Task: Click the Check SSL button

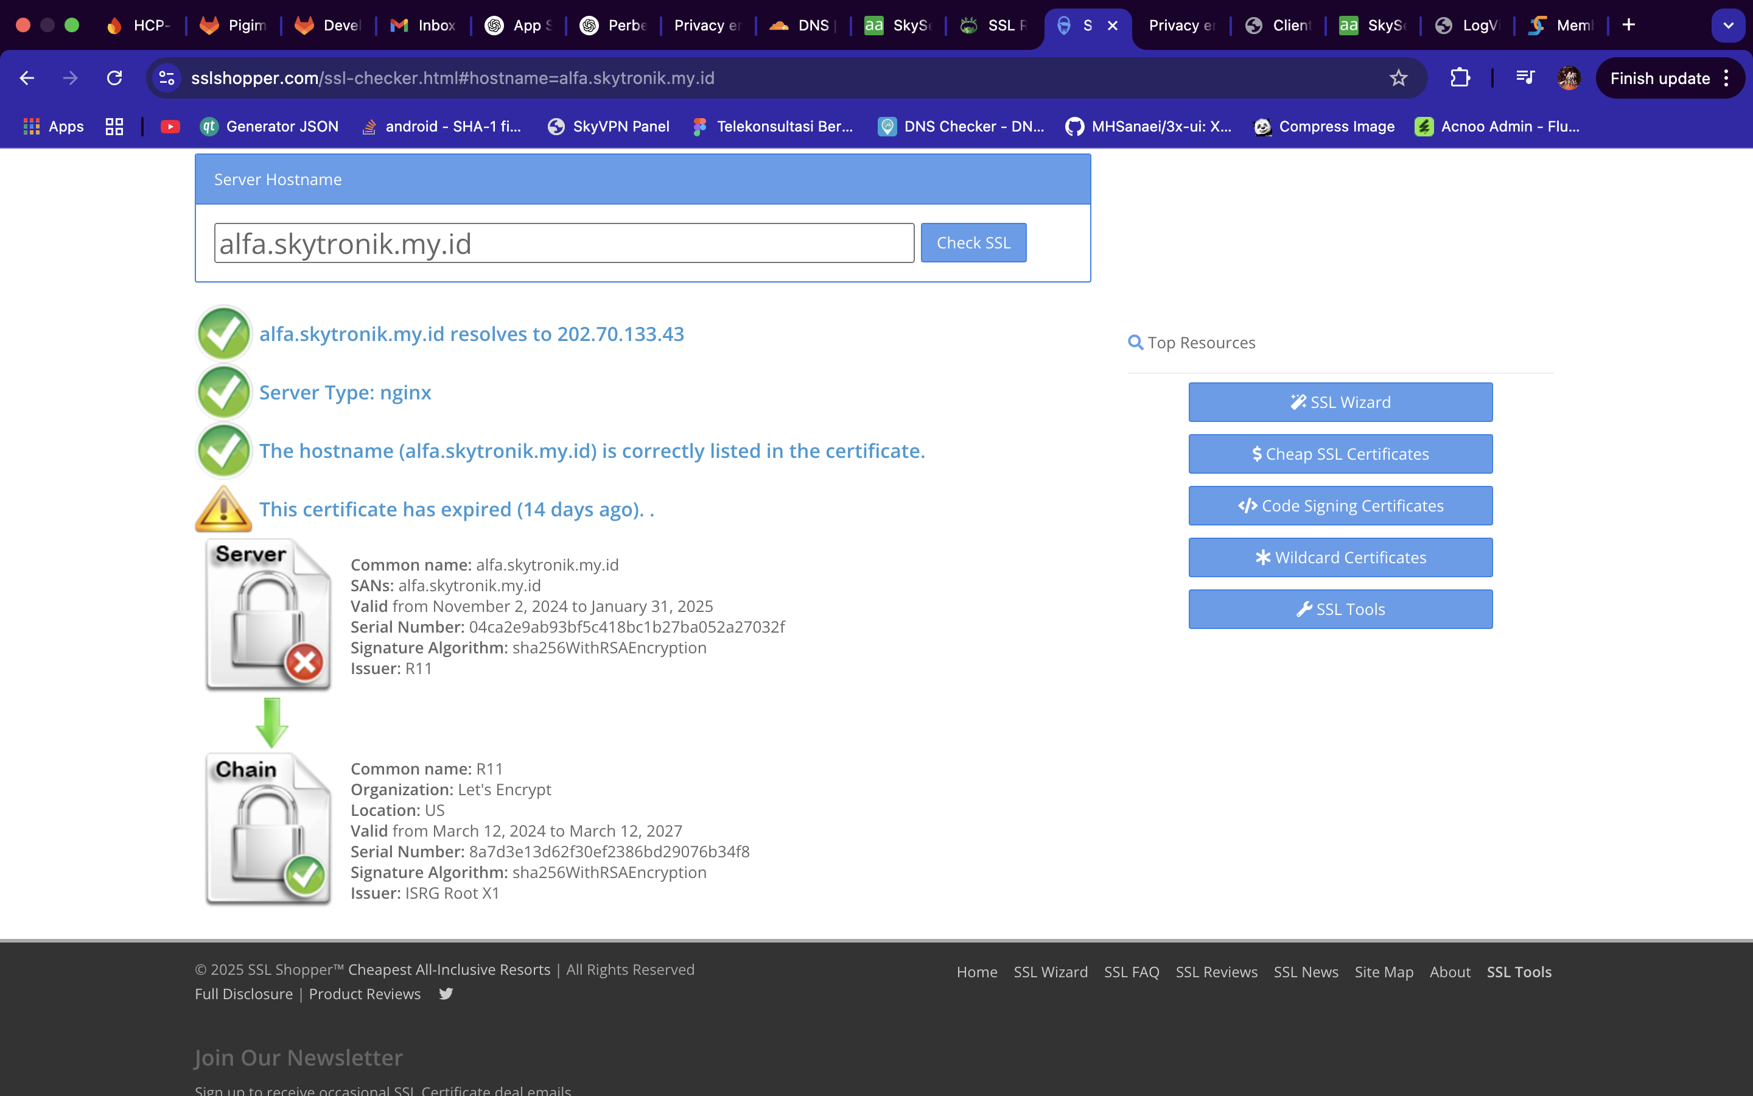Action: pyautogui.click(x=973, y=243)
